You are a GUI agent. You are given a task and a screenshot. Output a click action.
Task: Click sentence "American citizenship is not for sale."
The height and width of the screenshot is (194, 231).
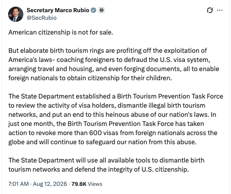[x=61, y=32]
